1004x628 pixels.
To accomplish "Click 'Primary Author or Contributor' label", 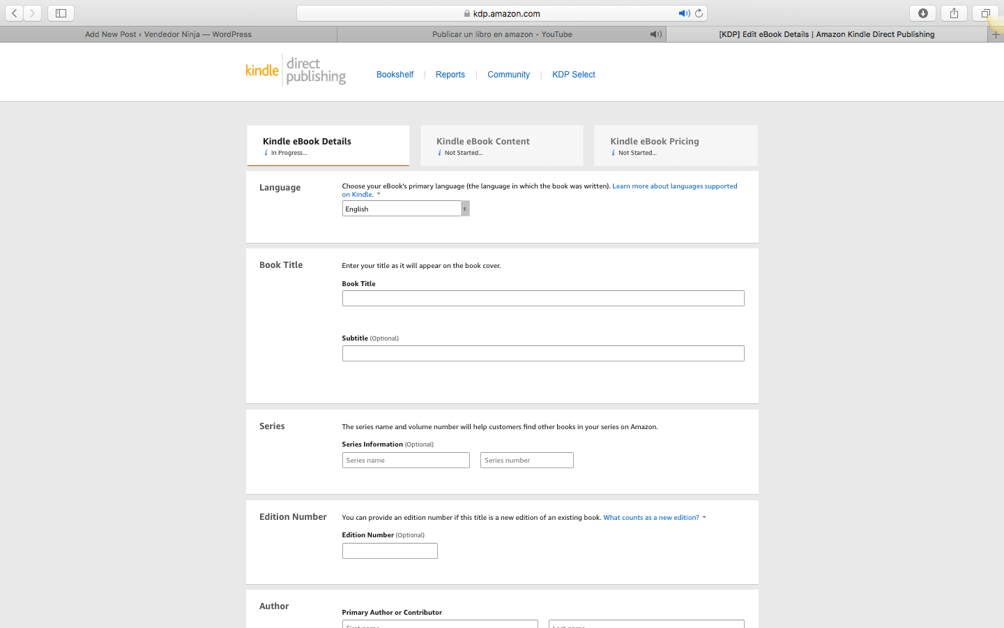I will [x=392, y=613].
